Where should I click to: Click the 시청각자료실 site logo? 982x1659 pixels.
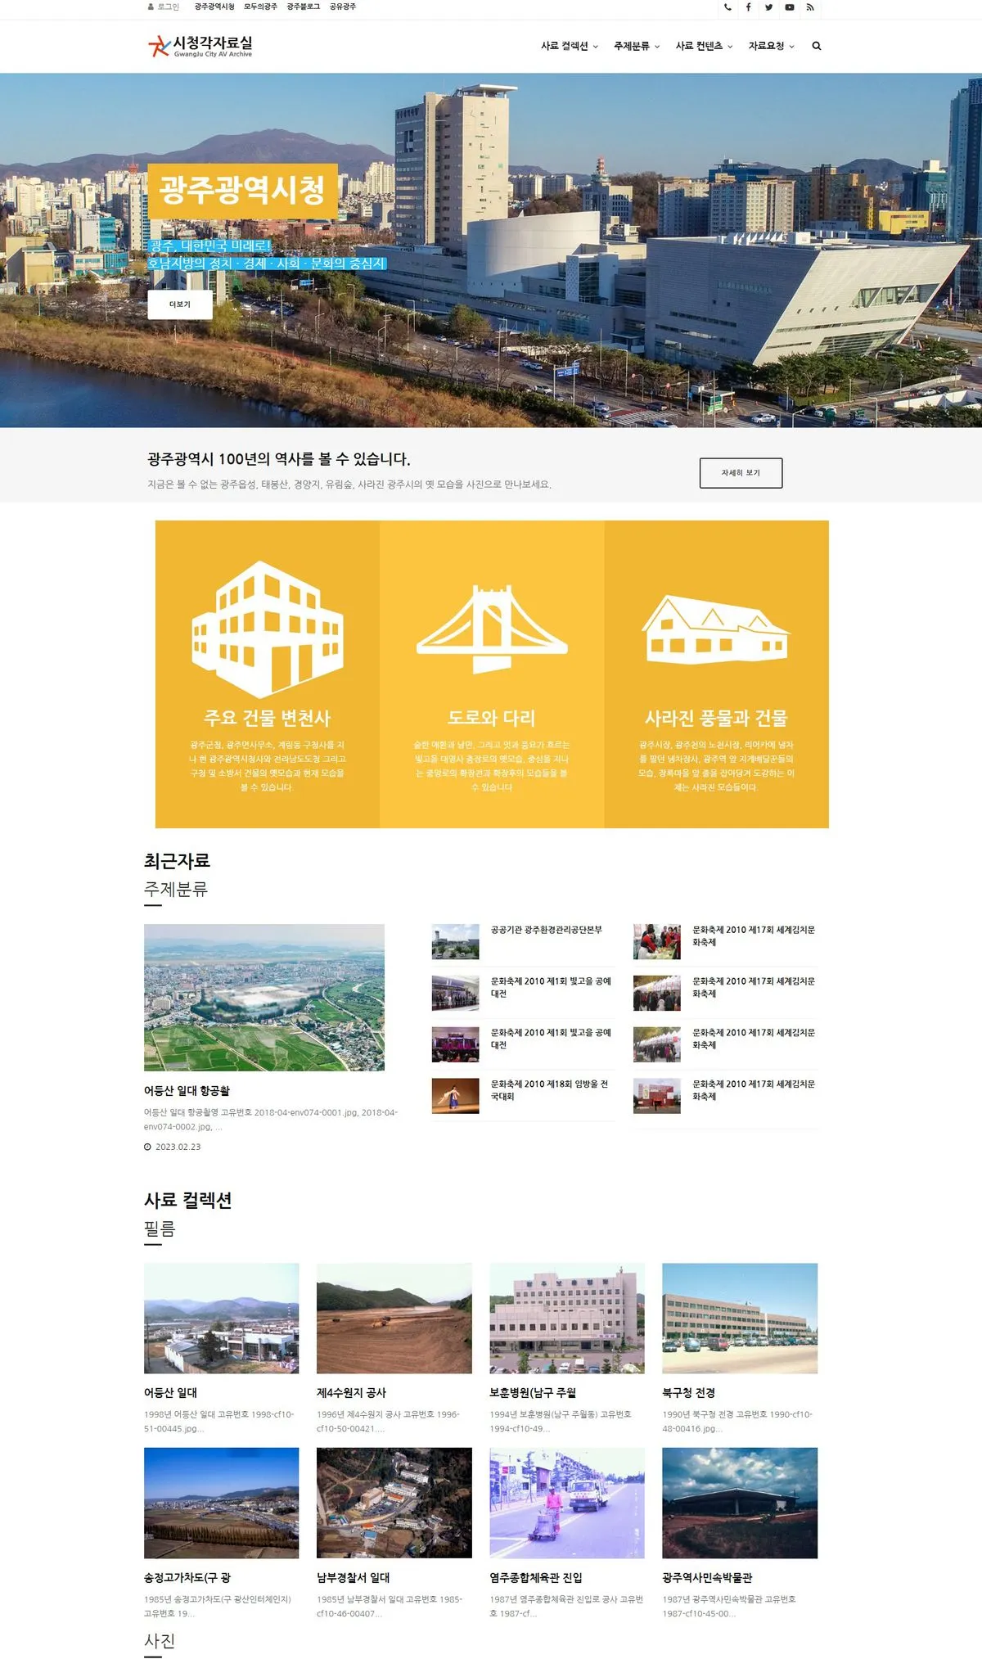click(x=200, y=46)
